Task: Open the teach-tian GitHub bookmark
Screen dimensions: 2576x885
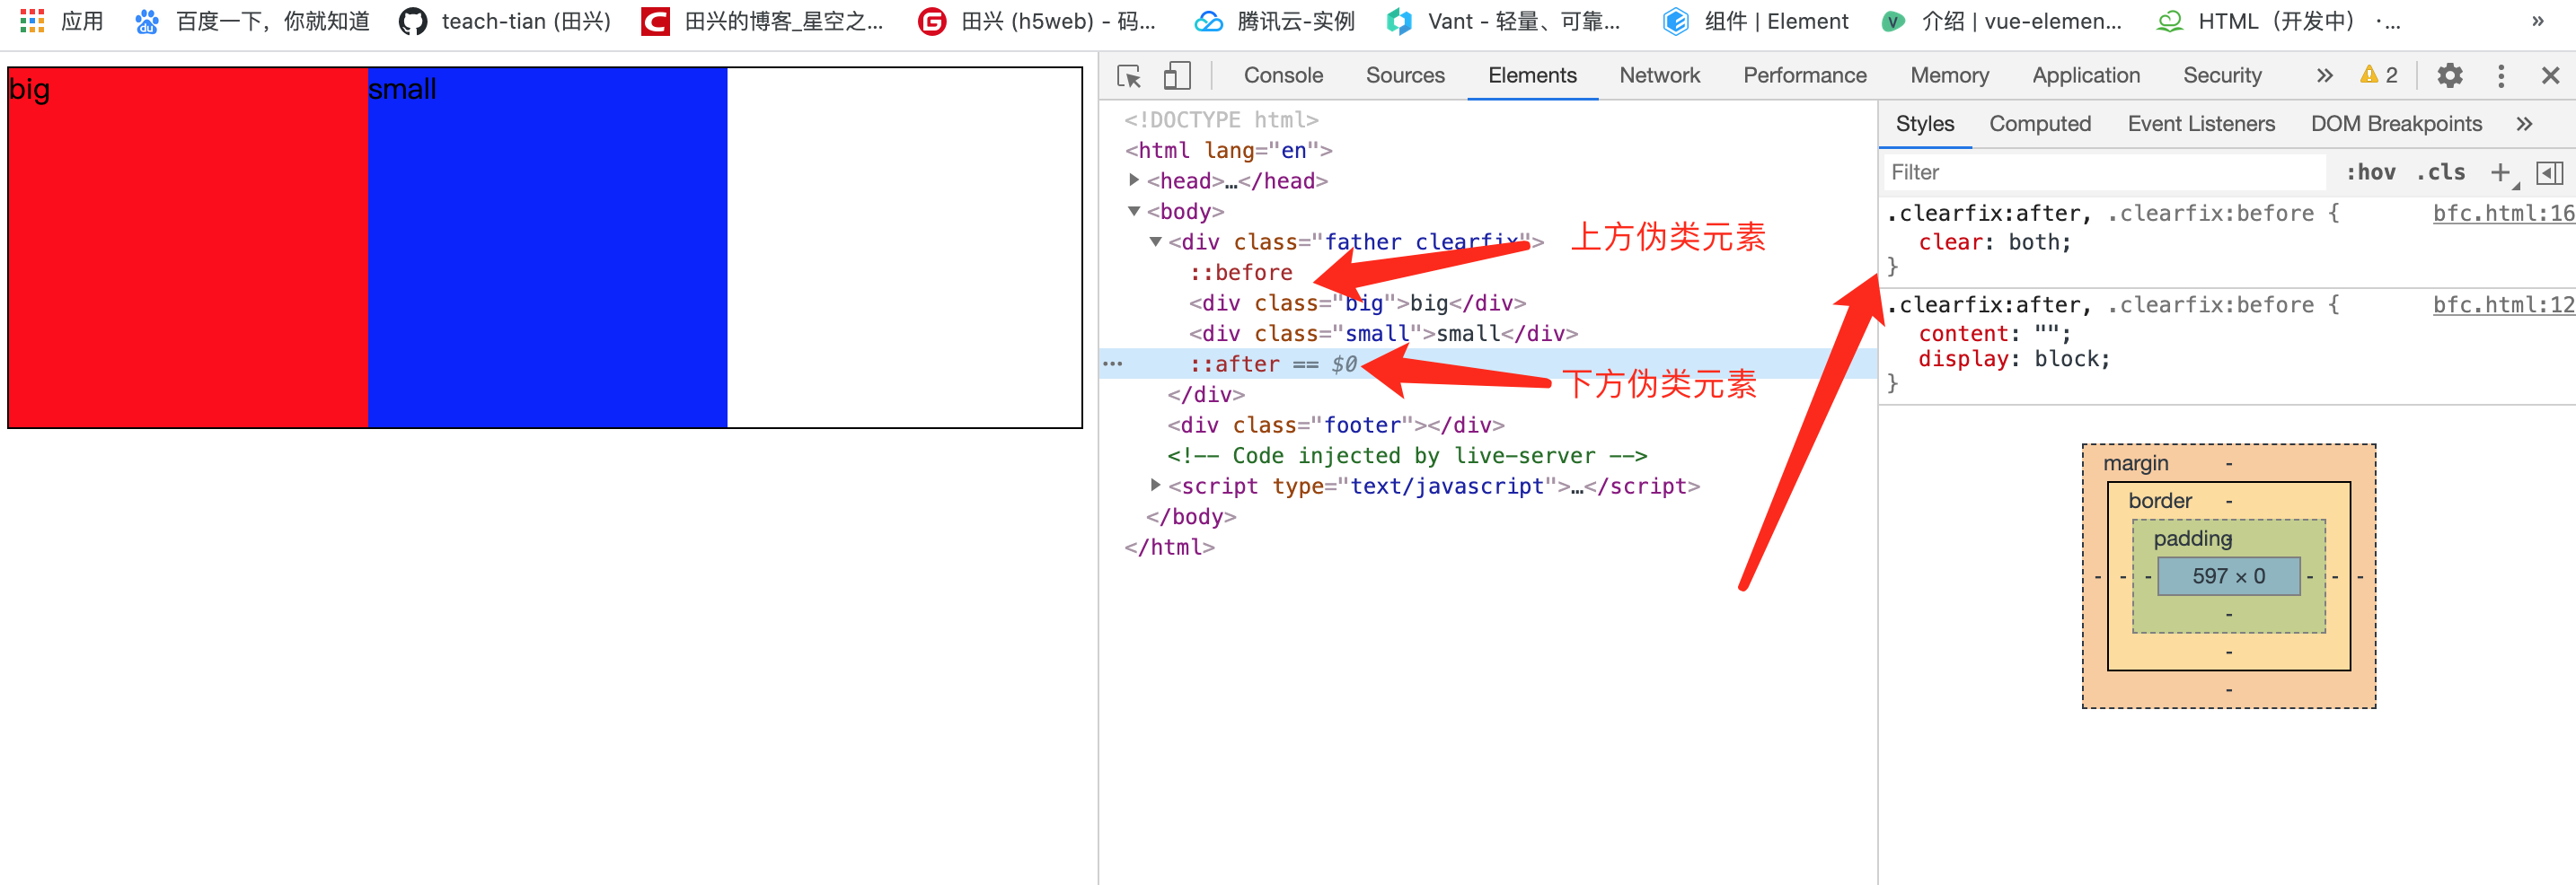Action: pyautogui.click(x=504, y=21)
